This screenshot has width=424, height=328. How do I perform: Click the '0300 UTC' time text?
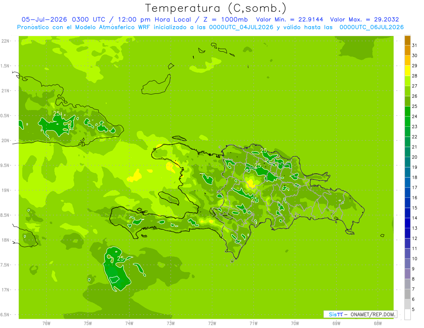coord(88,19)
